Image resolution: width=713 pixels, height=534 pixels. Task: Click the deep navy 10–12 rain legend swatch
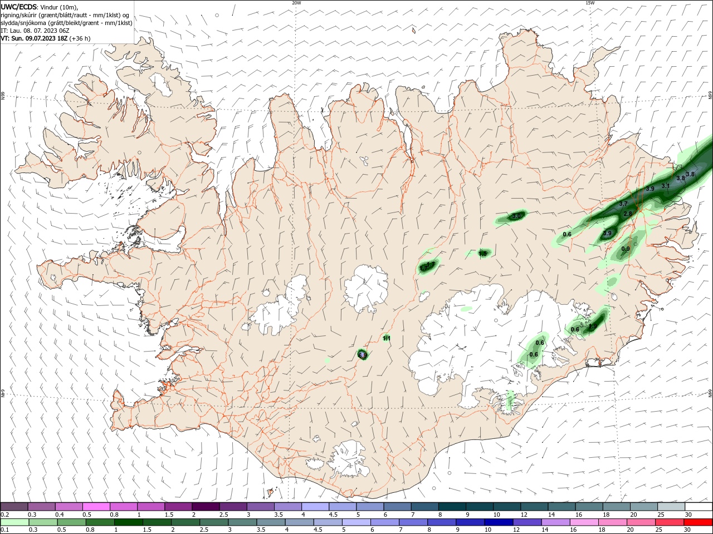click(498, 522)
